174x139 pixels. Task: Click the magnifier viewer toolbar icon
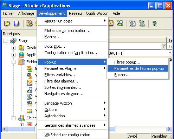pos(120,23)
